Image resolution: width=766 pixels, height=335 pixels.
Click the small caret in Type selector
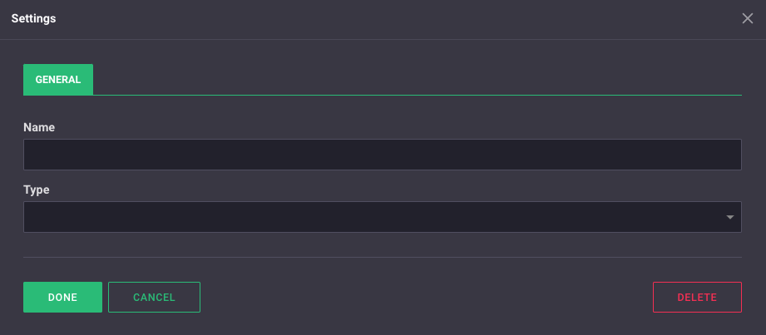pos(729,218)
